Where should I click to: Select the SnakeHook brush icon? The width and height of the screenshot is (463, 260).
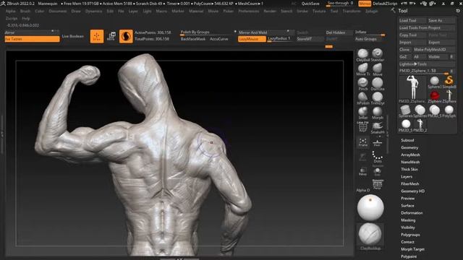378,127
